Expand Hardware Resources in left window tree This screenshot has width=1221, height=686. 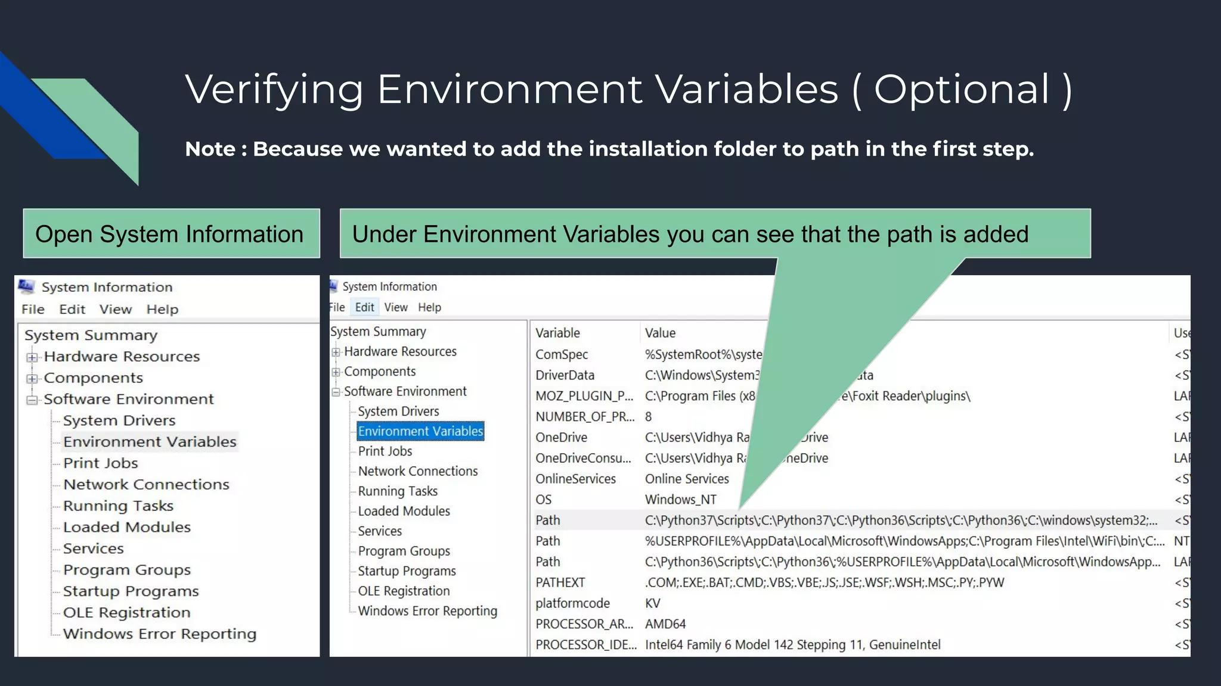click(32, 357)
